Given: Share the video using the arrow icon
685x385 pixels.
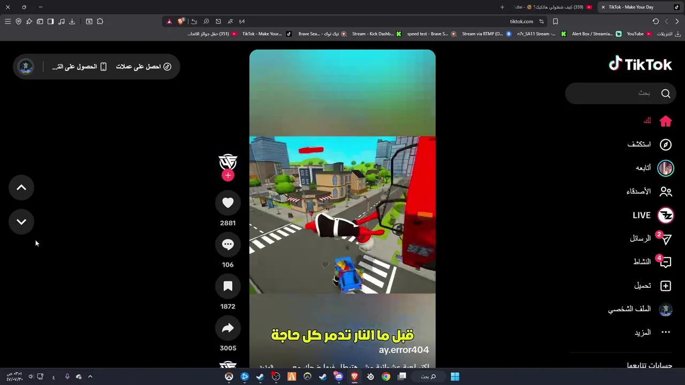Looking at the screenshot, I should (228, 328).
